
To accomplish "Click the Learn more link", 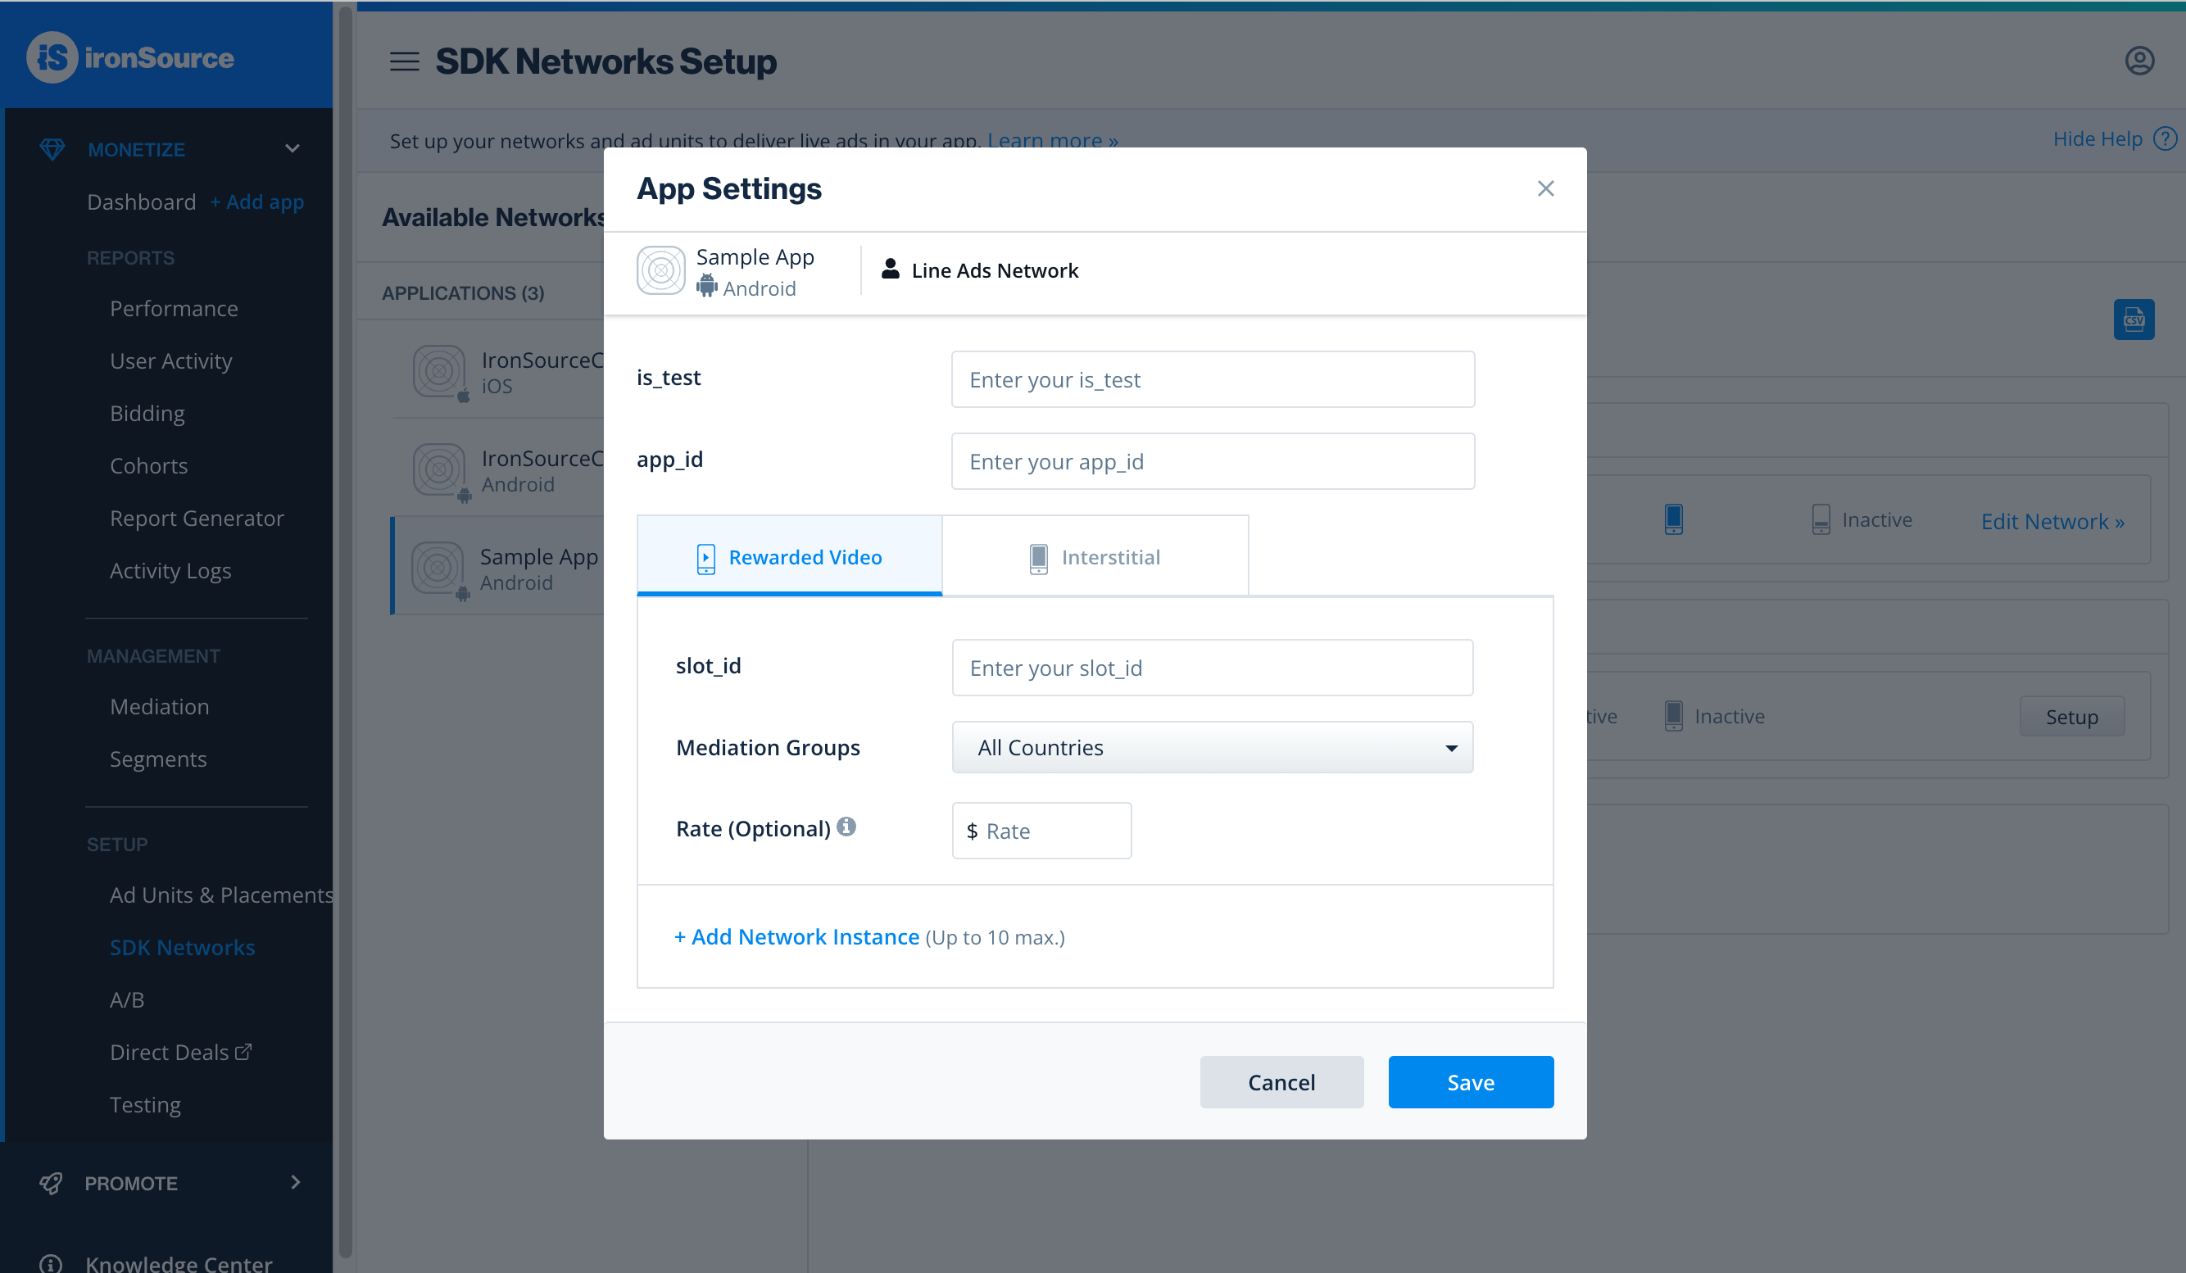I will click(x=1053, y=140).
